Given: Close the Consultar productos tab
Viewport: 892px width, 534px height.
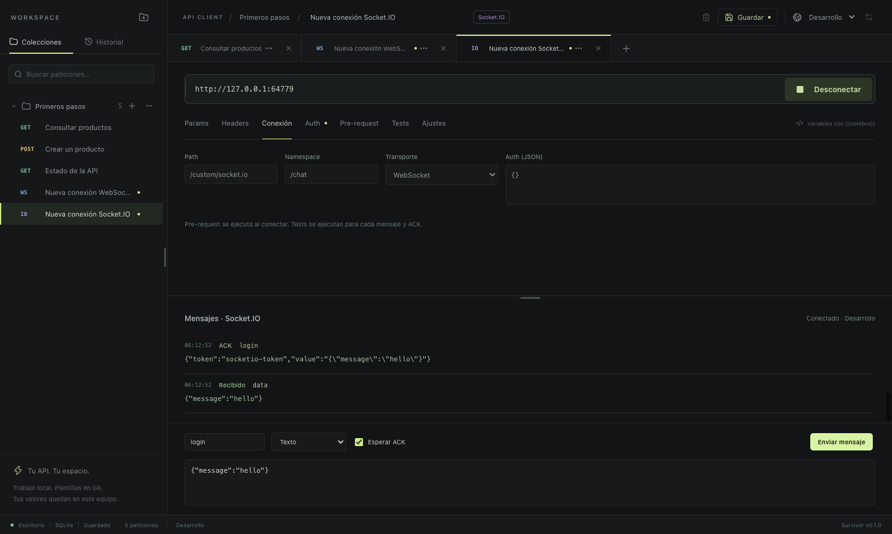Looking at the screenshot, I should pos(289,48).
